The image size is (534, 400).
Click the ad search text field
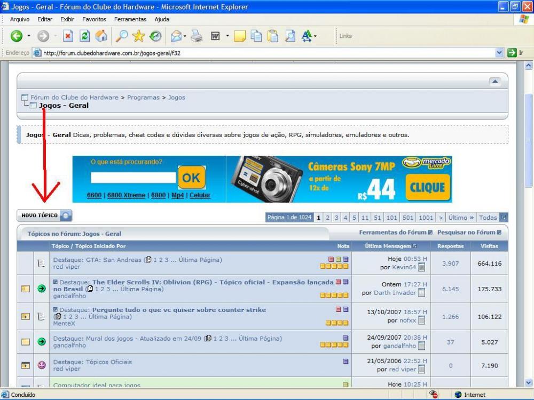click(x=133, y=178)
